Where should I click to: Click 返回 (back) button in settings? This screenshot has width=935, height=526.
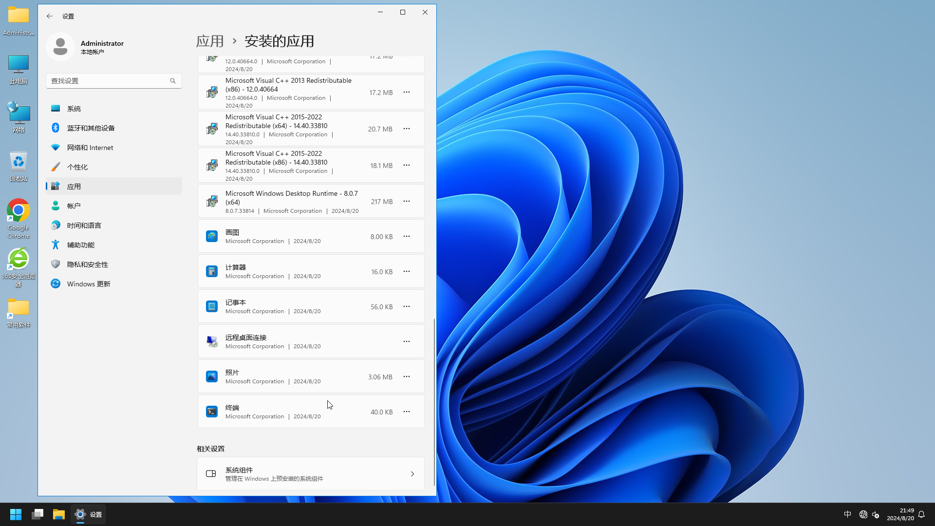50,16
